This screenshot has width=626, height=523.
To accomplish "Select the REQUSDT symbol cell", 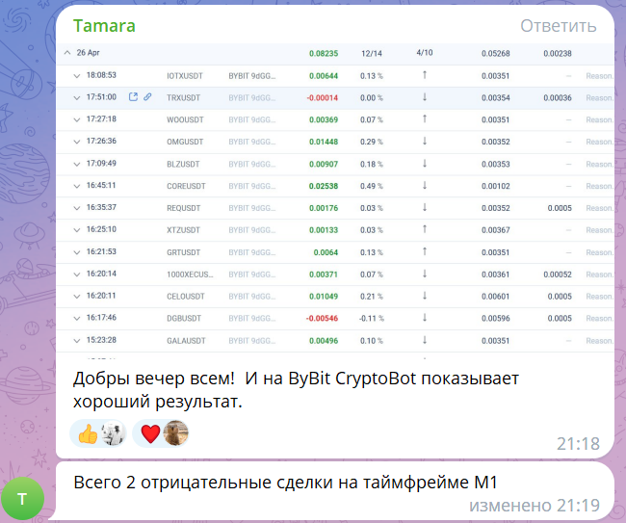I will click(x=184, y=208).
